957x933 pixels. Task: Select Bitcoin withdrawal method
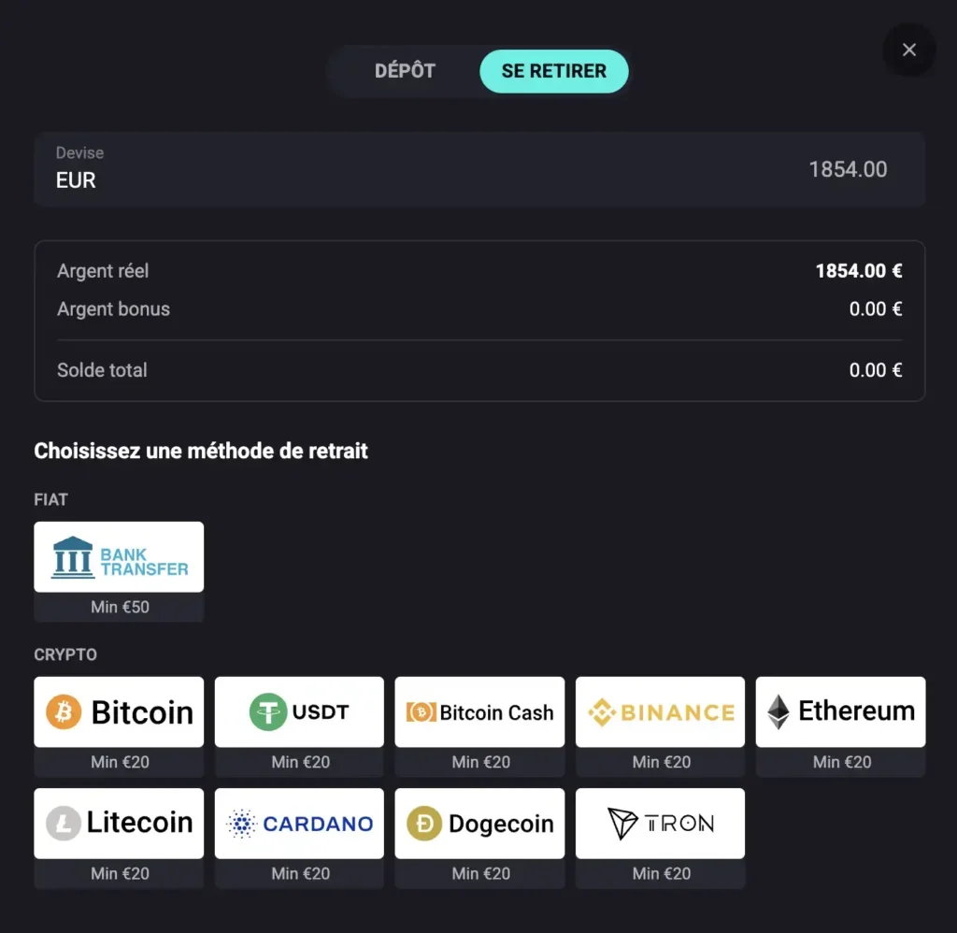pyautogui.click(x=119, y=712)
